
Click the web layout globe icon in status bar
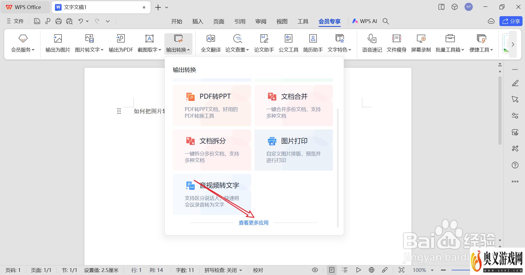pos(372,270)
